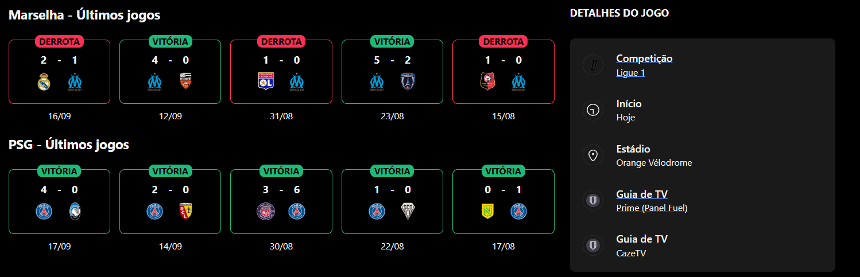This screenshot has width=860, height=277.
Task: Click the Ligue 1 competition icon
Action: click(593, 65)
